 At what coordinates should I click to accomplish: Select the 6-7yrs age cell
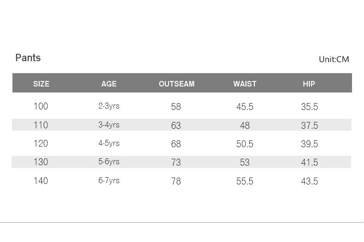coord(109,181)
